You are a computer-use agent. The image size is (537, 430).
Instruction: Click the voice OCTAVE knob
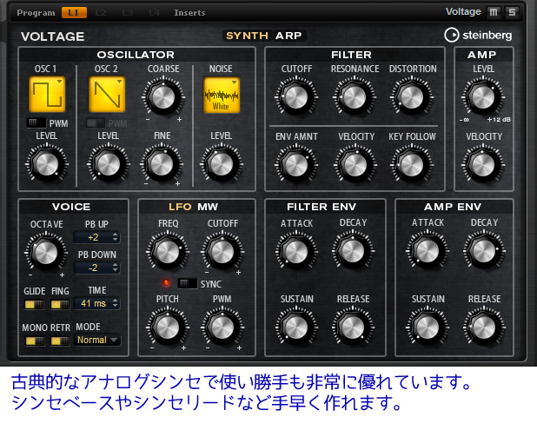[x=46, y=253]
